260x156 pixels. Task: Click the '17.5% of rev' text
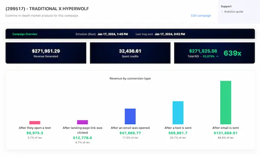tap(130, 138)
